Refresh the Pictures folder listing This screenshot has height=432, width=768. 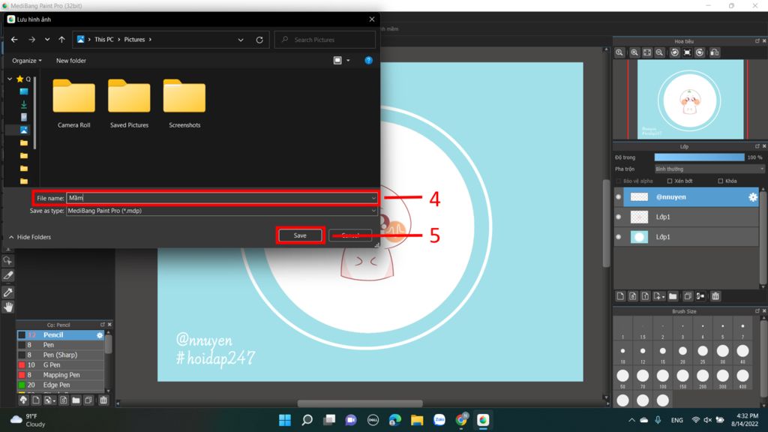tap(259, 40)
